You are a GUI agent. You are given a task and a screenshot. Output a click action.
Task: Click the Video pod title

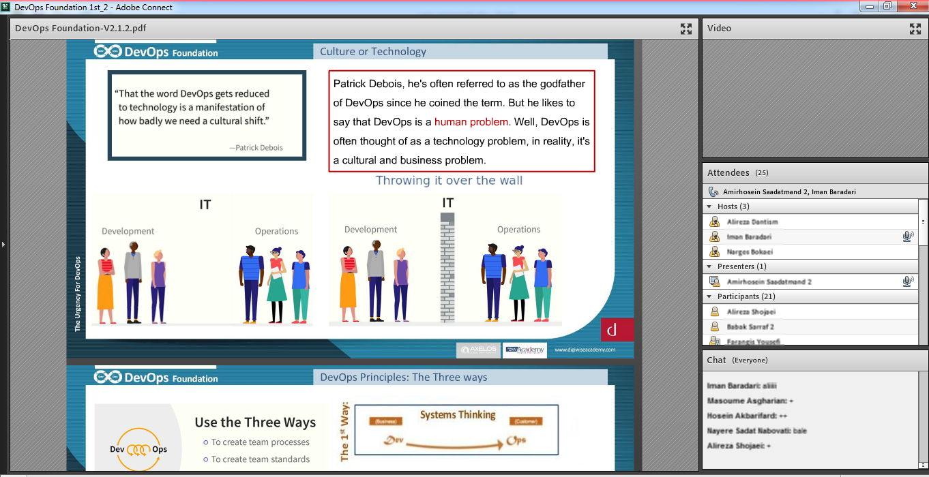click(x=719, y=29)
